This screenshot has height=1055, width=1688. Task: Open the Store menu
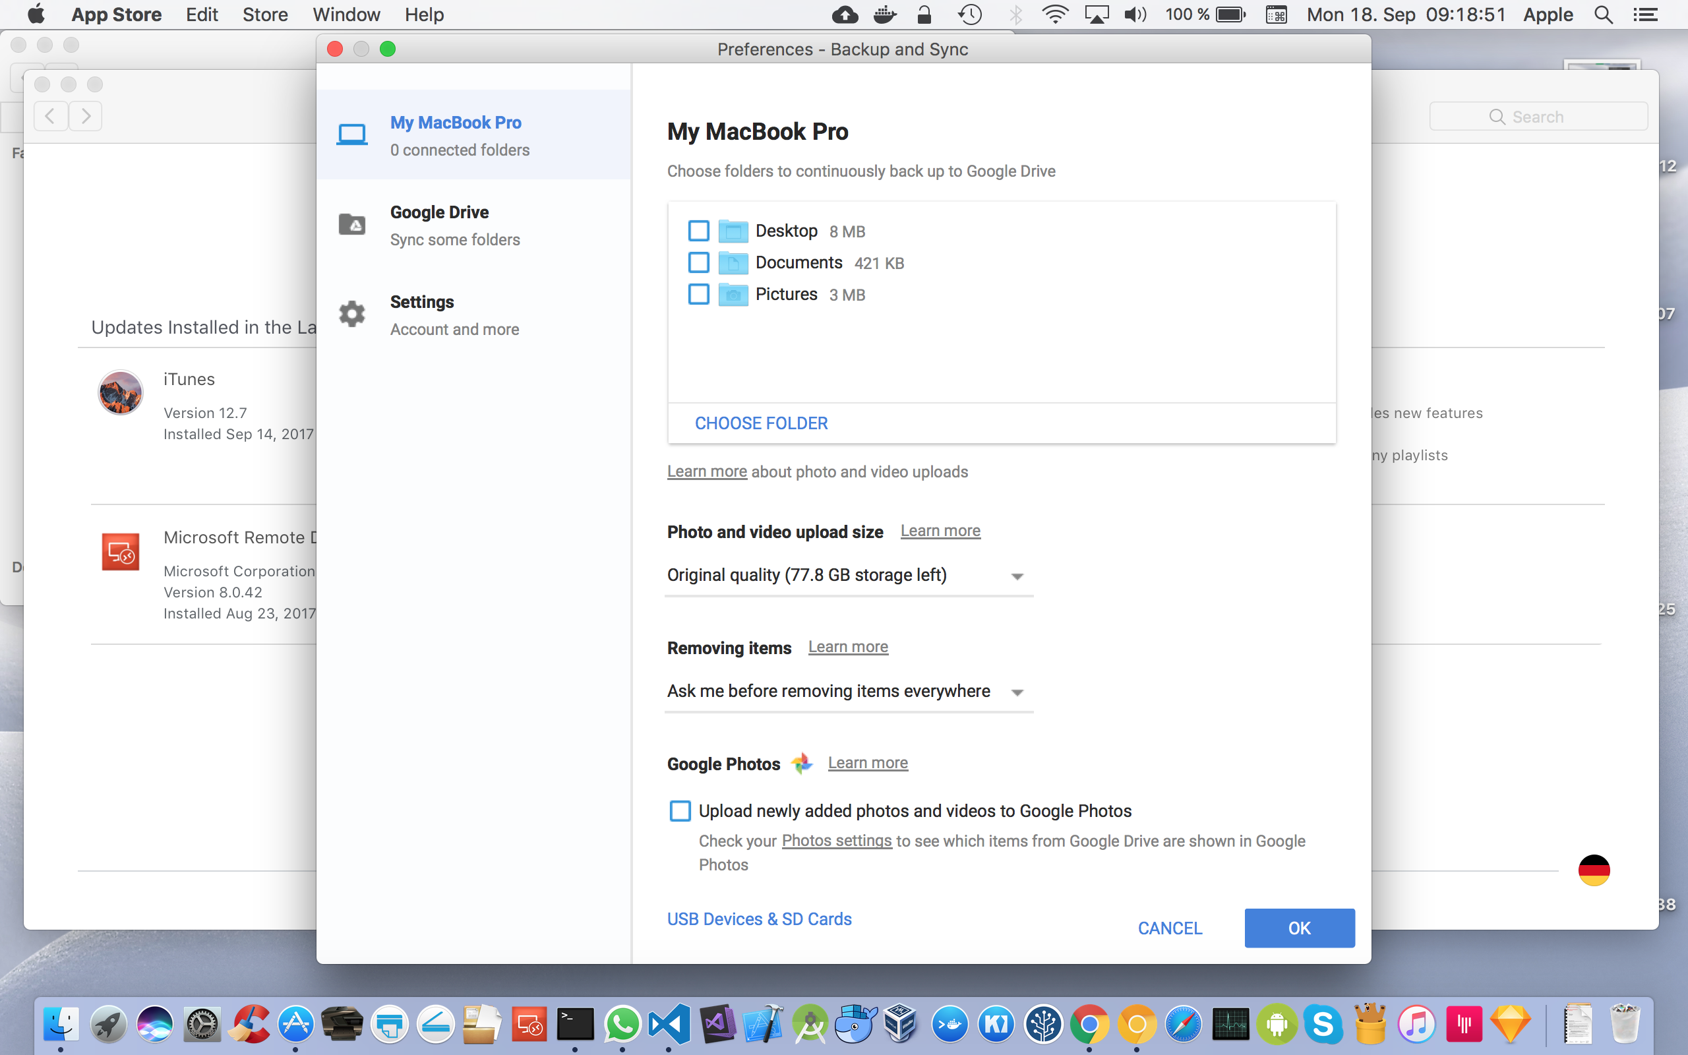tap(265, 14)
